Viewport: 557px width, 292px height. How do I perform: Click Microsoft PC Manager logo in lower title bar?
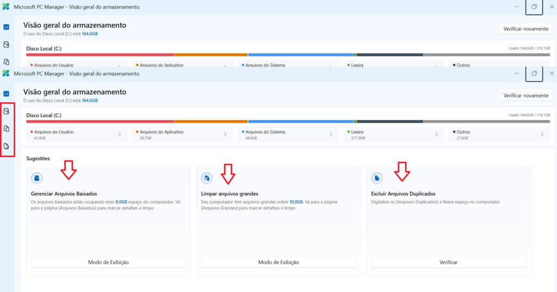(x=5, y=73)
